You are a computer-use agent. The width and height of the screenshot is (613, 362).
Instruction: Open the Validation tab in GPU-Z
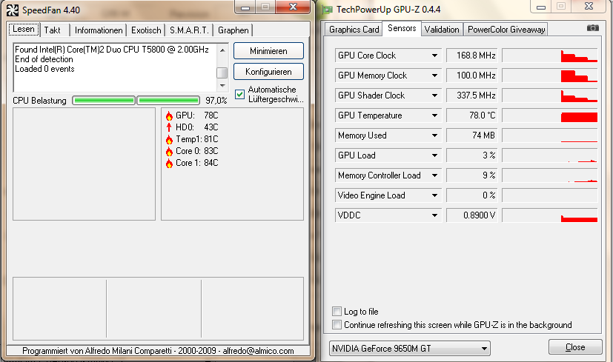pos(442,30)
